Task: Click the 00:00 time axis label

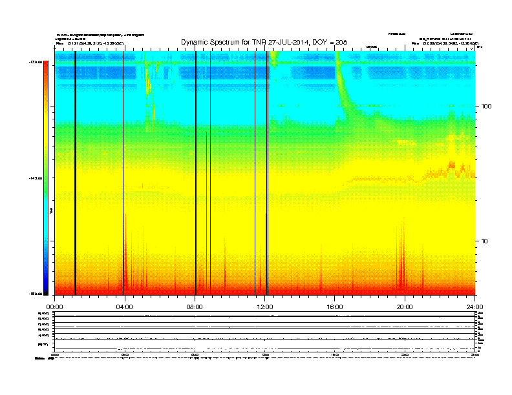Action: (x=54, y=307)
